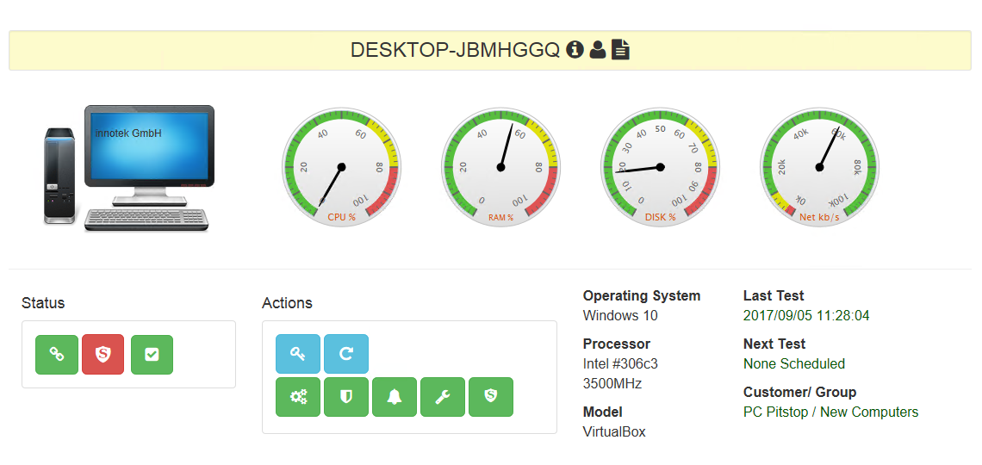The height and width of the screenshot is (465, 982).
Task: Click the green checkmark status button
Action: (152, 355)
